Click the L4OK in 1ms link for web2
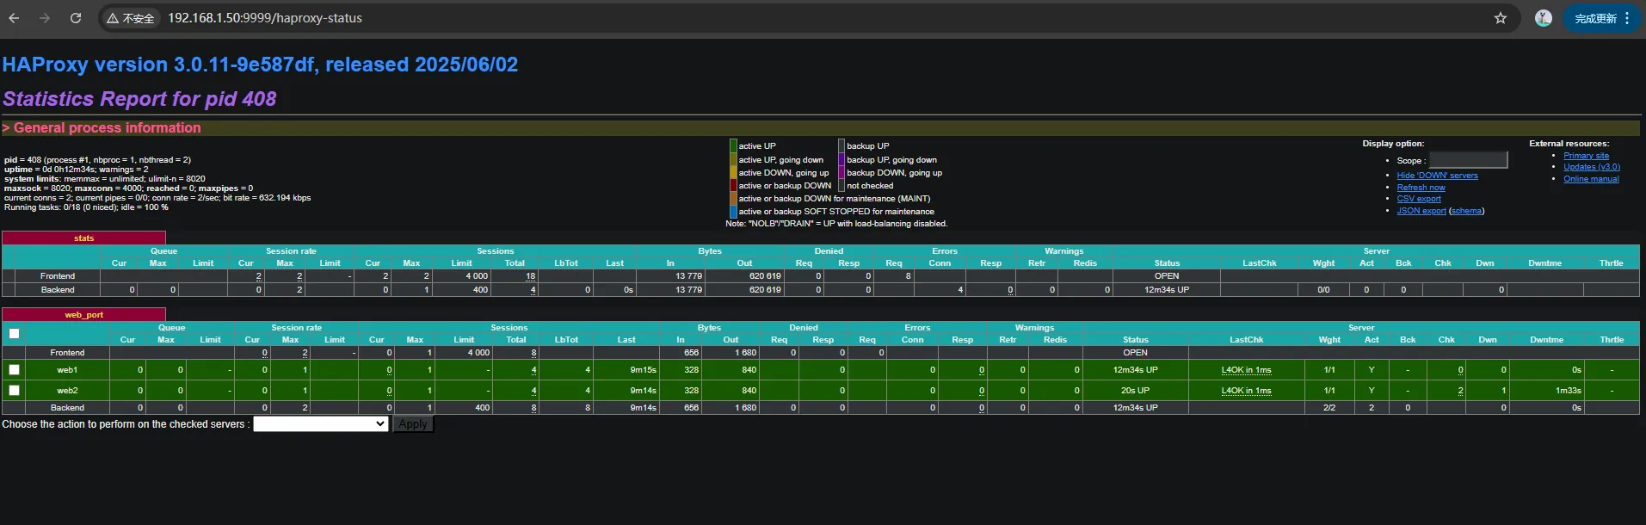 [x=1246, y=391]
